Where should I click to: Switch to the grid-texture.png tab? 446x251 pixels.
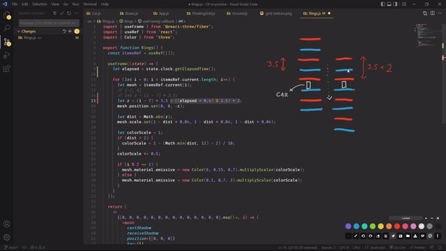coord(276,13)
